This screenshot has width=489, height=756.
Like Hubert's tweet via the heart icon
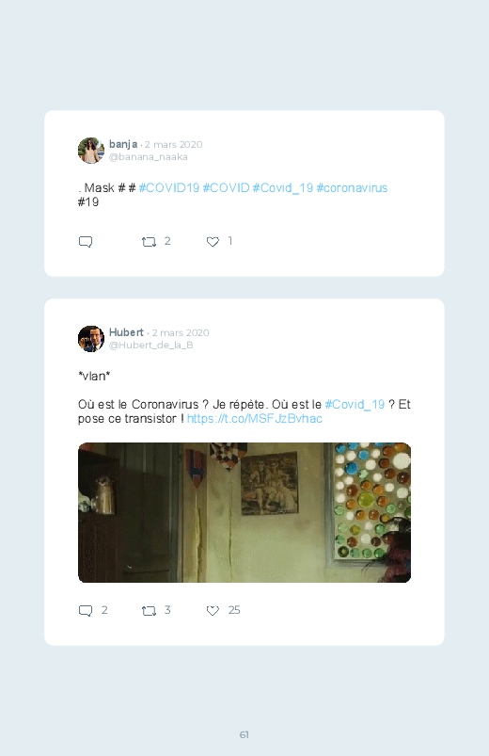[x=213, y=611]
